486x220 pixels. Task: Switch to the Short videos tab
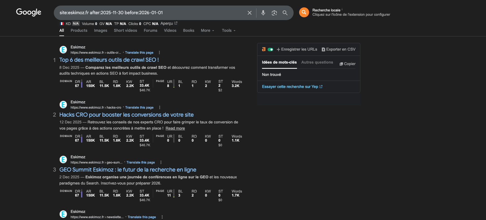(x=125, y=31)
